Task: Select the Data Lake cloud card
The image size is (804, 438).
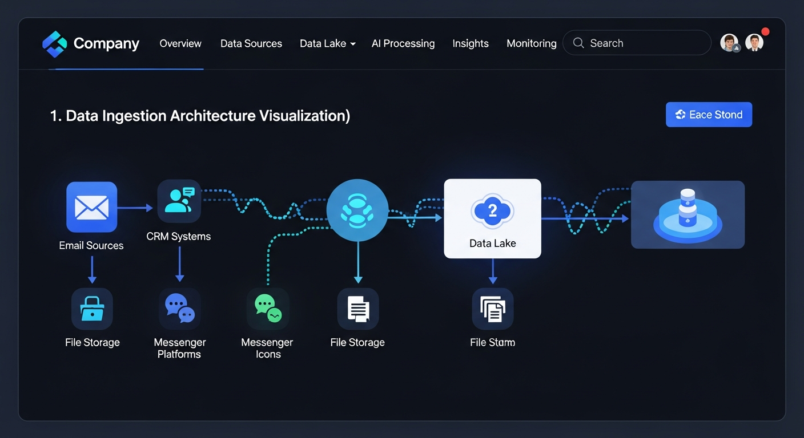Action: click(x=492, y=218)
